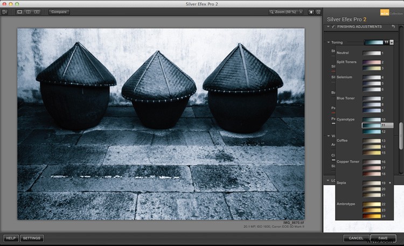Image resolution: width=404 pixels, height=246 pixels.
Task: Select split preview view icon
Action: [x=29, y=12]
